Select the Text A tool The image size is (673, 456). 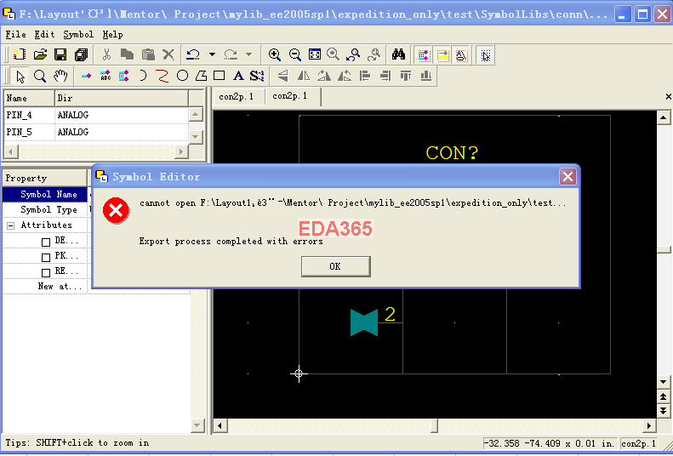tap(238, 77)
